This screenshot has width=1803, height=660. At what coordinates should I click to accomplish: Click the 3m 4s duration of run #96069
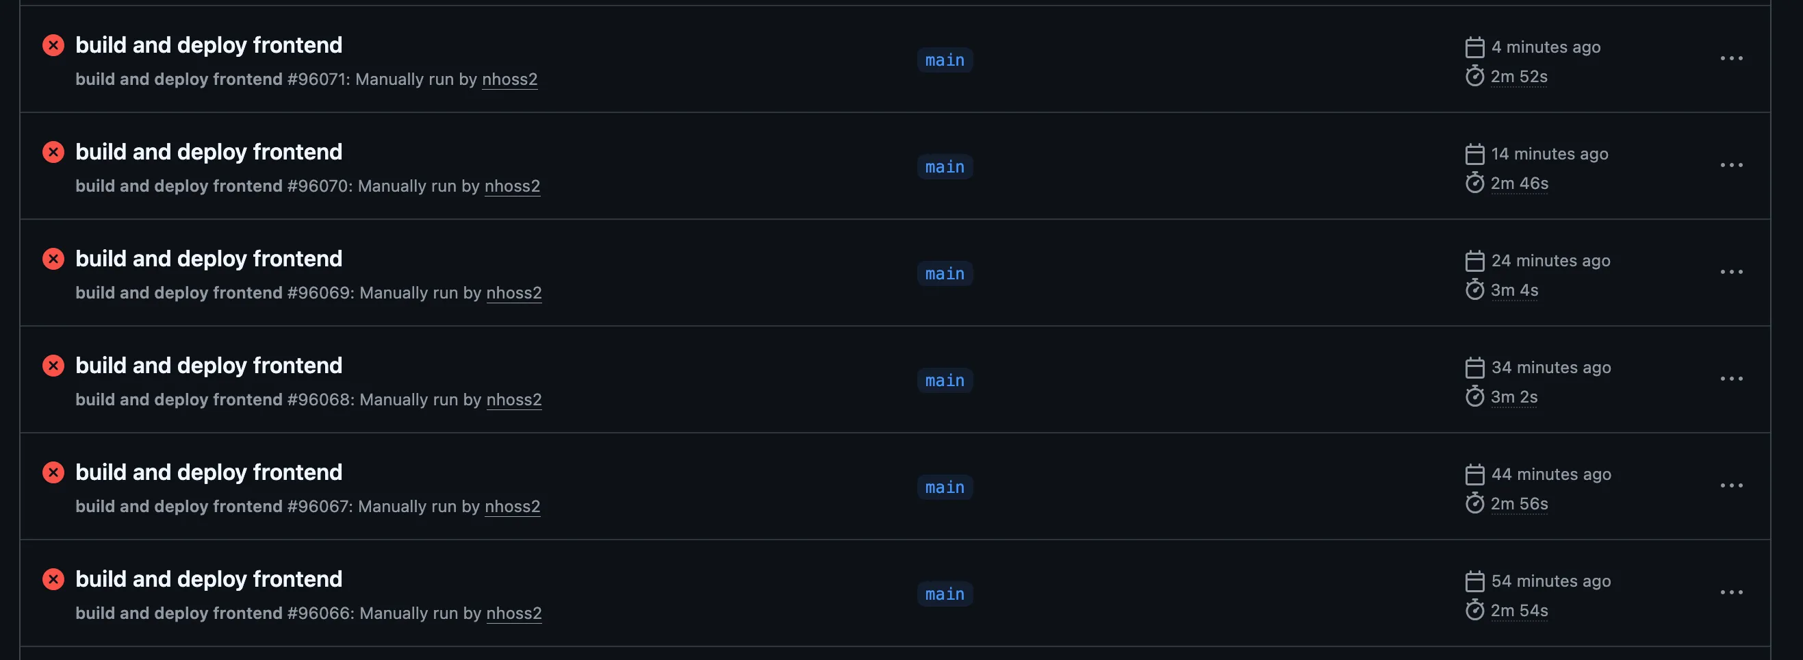1514,290
